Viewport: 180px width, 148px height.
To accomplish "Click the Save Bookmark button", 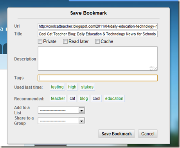I will pyautogui.click(x=117, y=134).
